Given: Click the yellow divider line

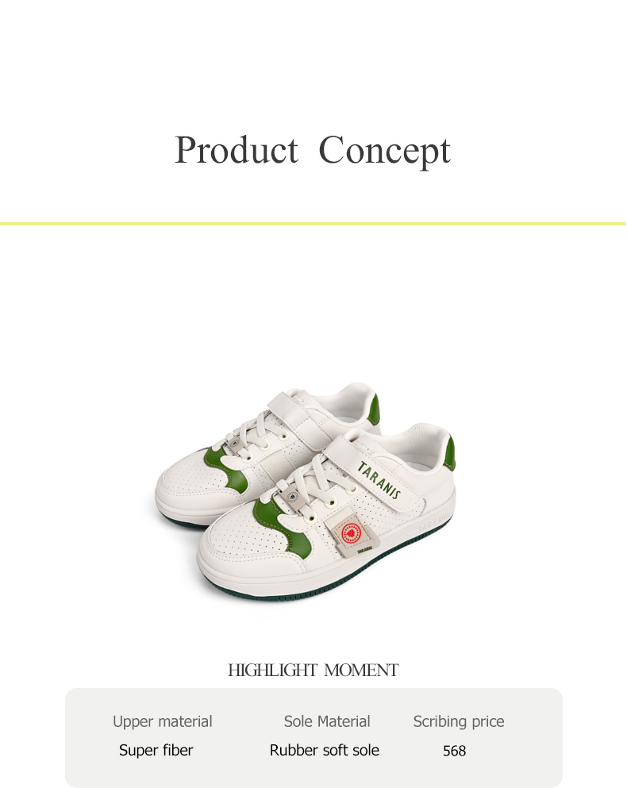Looking at the screenshot, I should tap(313, 224).
